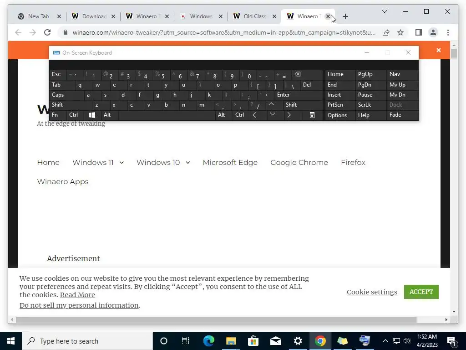
Task: Open Cookie settings link
Action: tap(372, 292)
